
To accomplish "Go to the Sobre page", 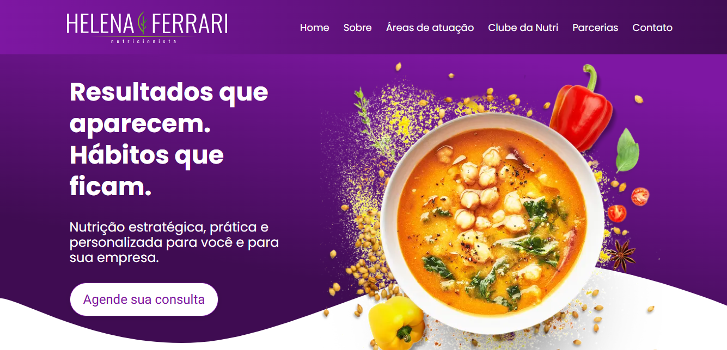I will (x=357, y=27).
